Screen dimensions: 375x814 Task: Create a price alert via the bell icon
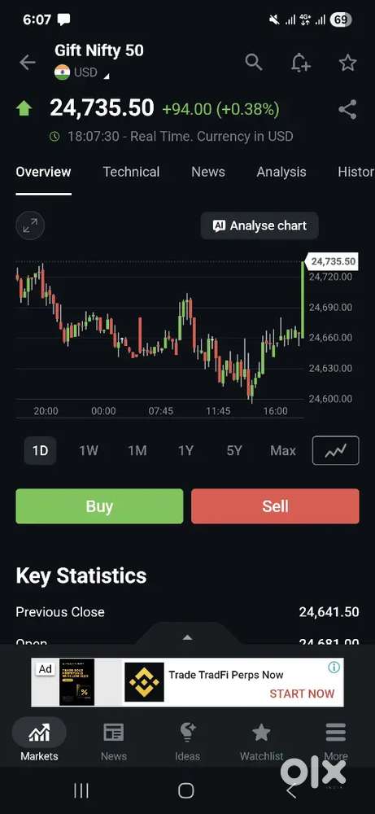click(301, 63)
